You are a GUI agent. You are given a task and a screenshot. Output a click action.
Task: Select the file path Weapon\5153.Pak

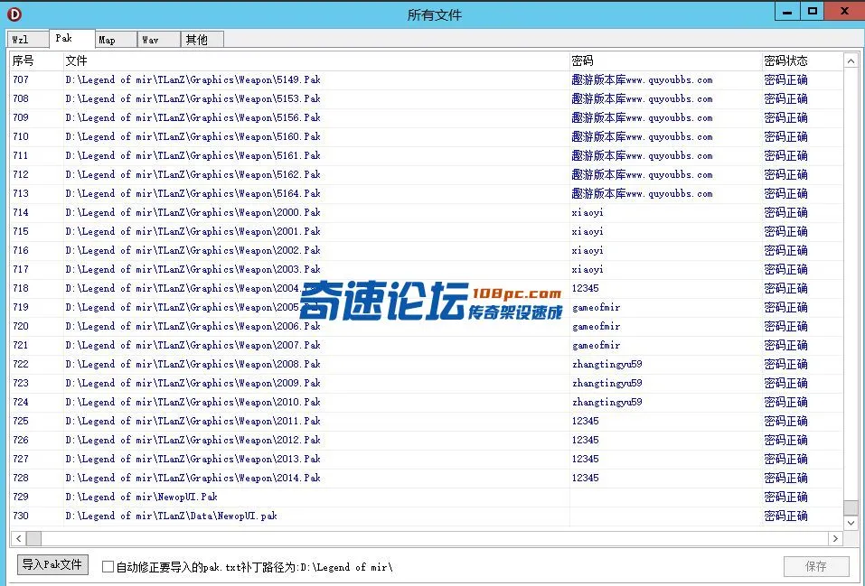click(x=193, y=98)
